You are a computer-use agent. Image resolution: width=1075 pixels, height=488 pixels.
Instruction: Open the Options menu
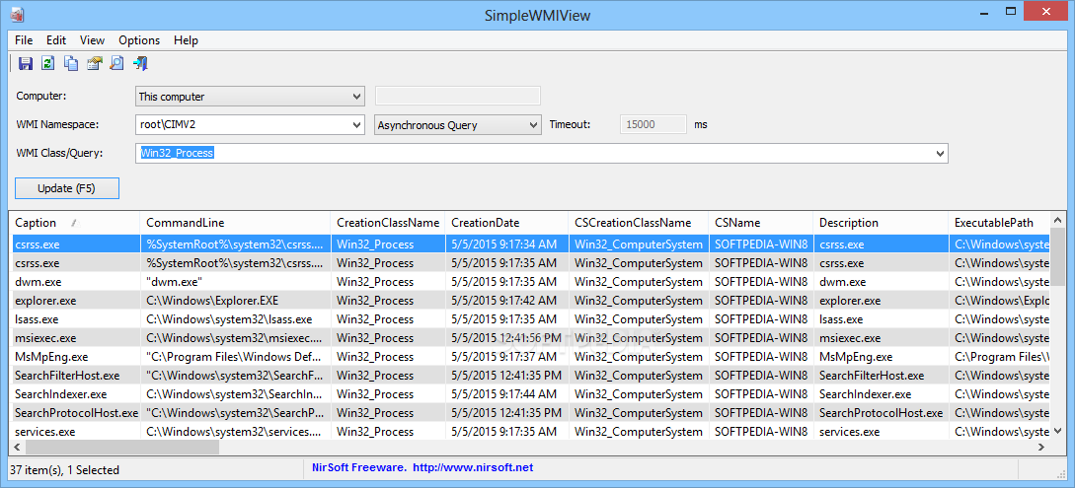tap(139, 40)
